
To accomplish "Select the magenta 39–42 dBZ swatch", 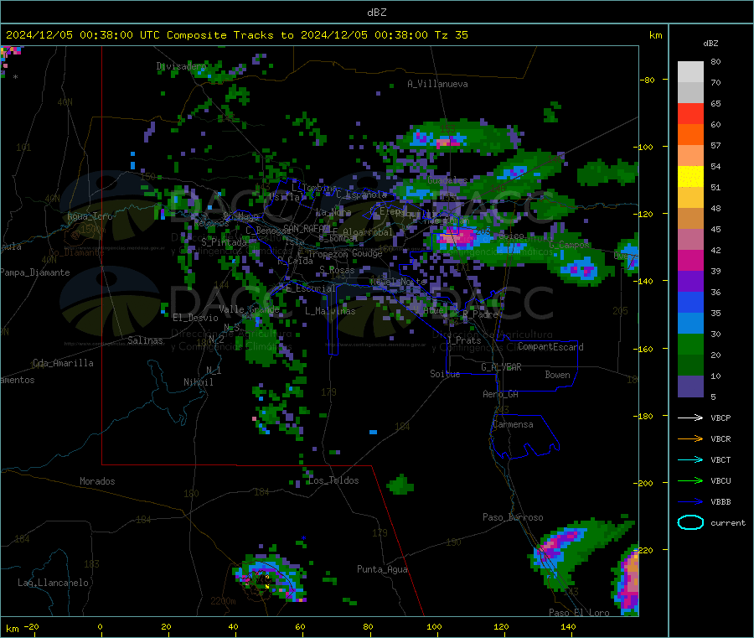I will (690, 260).
